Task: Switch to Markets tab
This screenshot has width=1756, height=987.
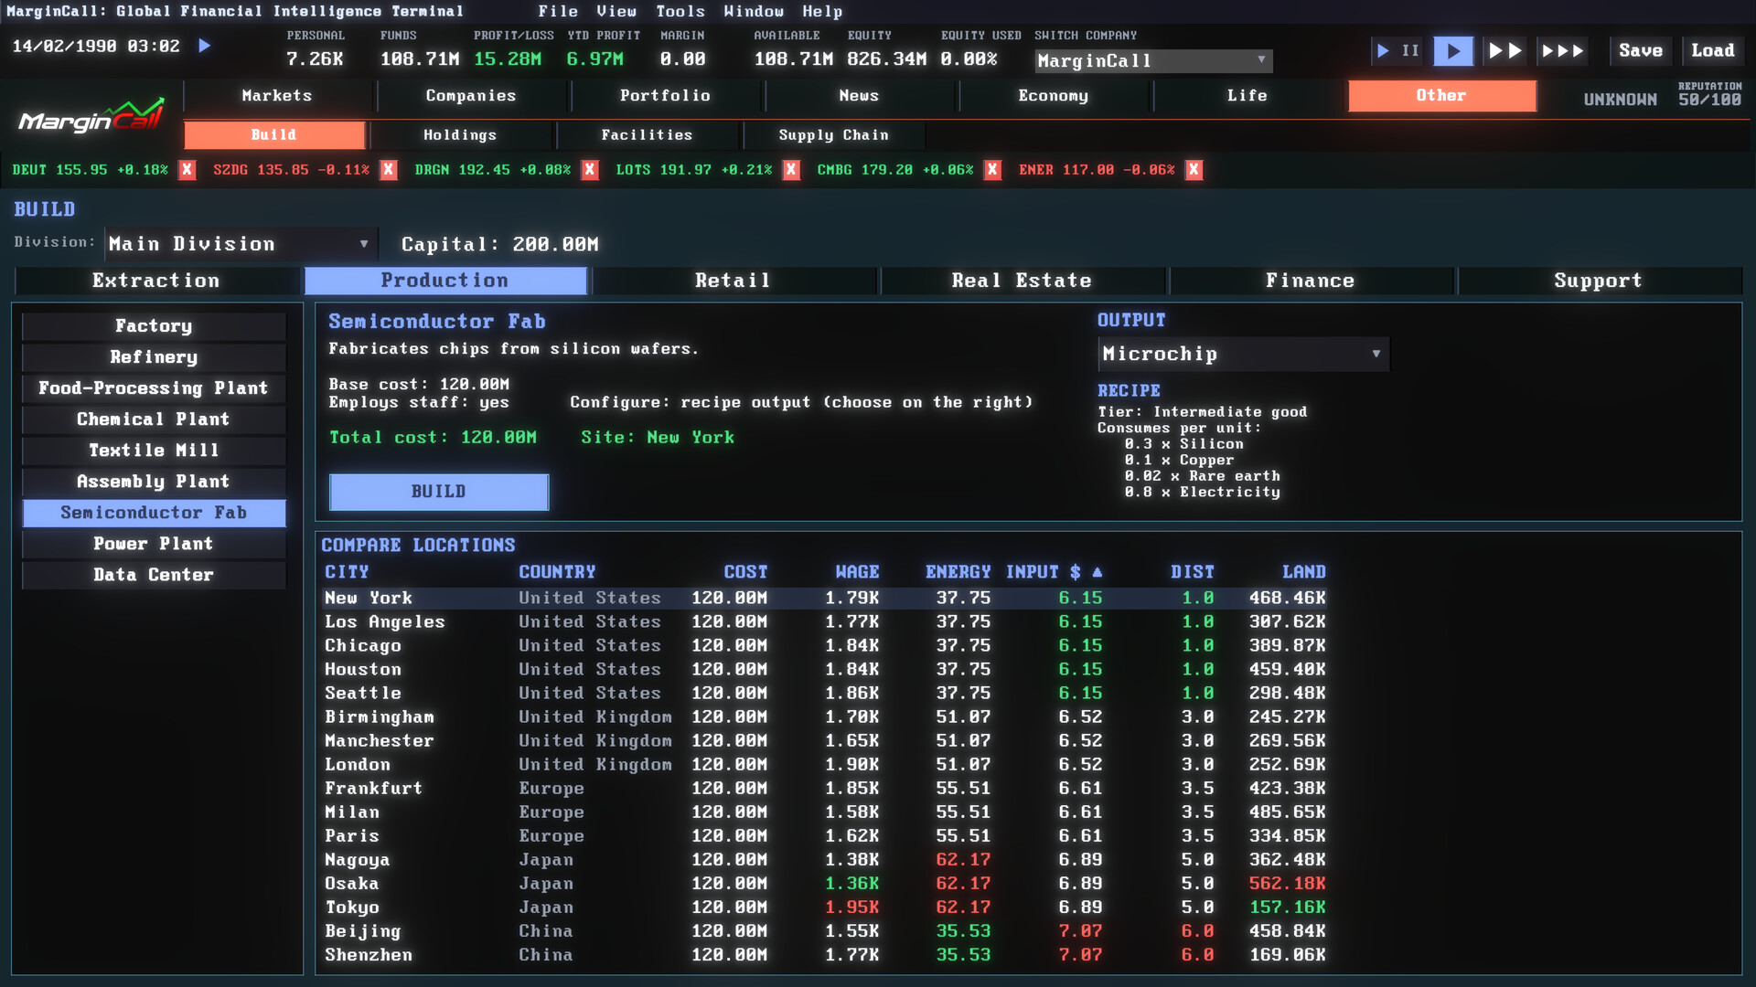Action: (x=277, y=96)
